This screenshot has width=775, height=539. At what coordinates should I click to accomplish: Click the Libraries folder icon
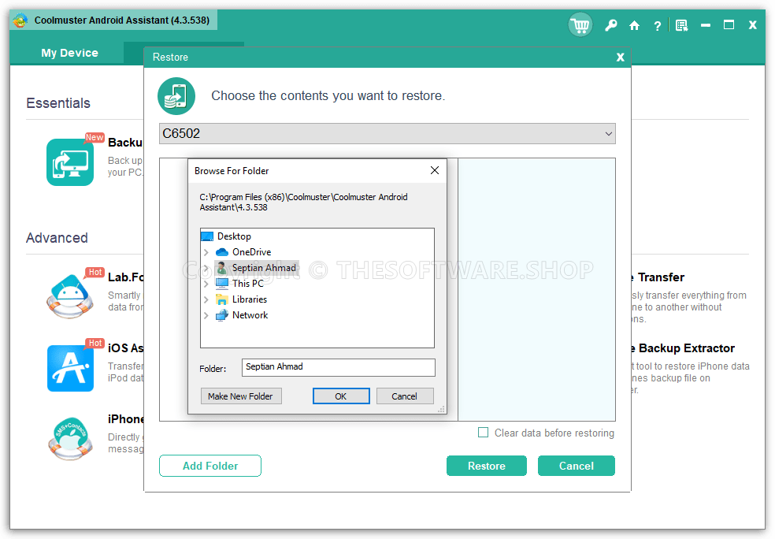click(x=222, y=299)
